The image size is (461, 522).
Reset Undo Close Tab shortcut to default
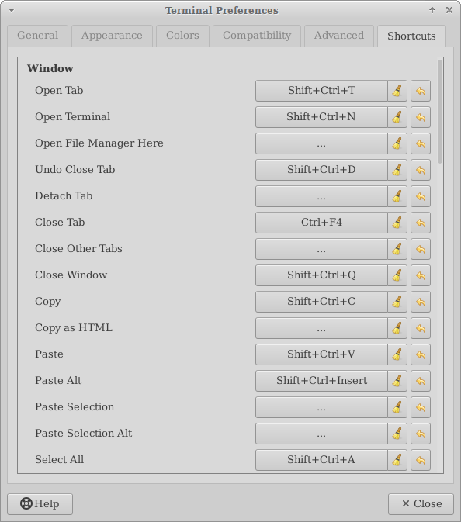pos(421,170)
